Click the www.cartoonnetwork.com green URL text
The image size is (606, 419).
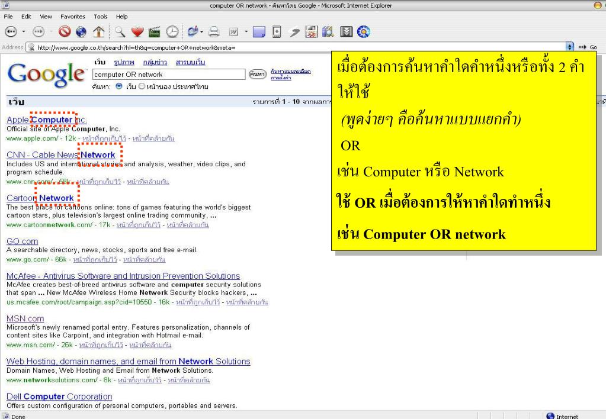pos(50,225)
